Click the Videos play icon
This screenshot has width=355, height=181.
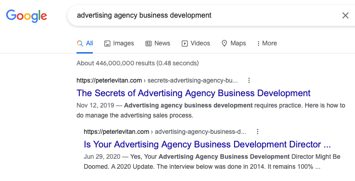(x=185, y=44)
